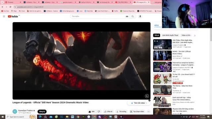
Task: Open the ArtStation - Explore bookmark
Action: point(51,11)
